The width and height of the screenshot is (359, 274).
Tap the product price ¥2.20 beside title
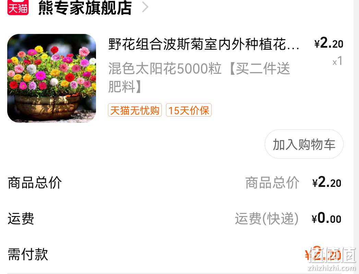click(x=328, y=43)
